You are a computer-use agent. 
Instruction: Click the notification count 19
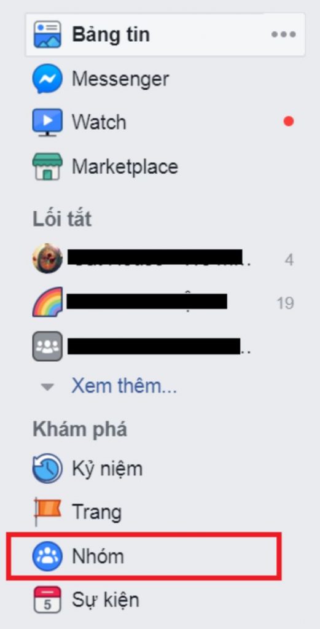[285, 303]
